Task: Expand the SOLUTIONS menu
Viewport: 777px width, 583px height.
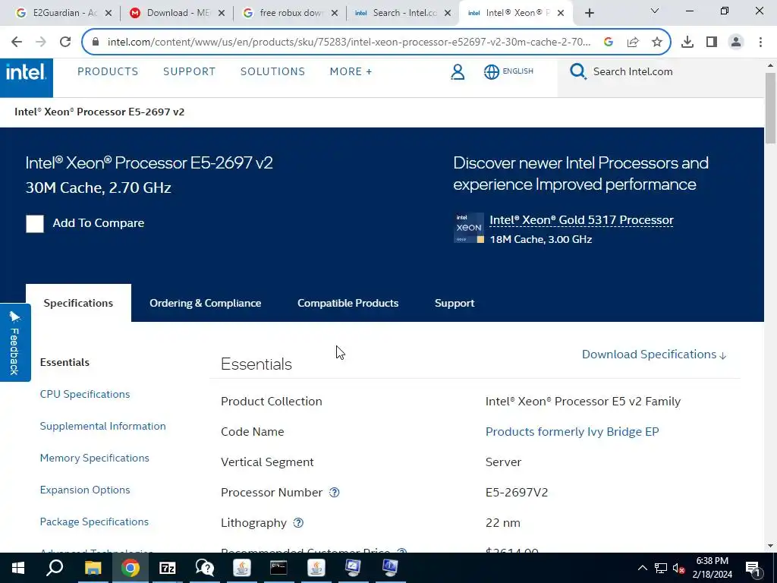Action: click(x=272, y=72)
